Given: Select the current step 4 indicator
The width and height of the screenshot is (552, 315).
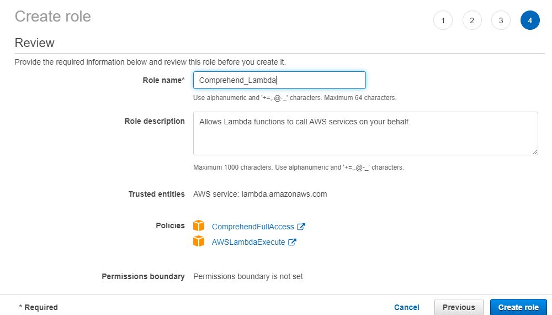Looking at the screenshot, I should tap(530, 20).
